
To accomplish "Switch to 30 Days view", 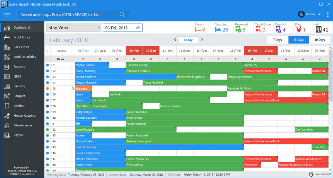I will pos(319,40).
